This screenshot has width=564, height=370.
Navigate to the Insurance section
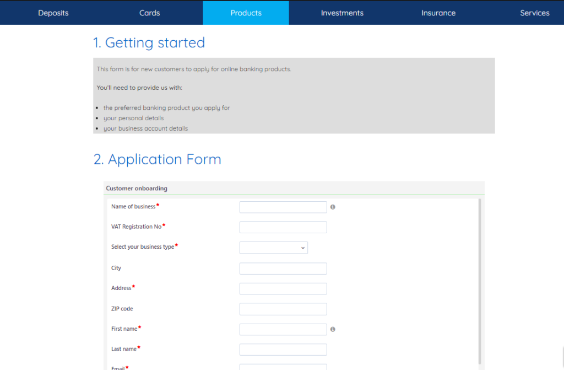[x=438, y=13]
